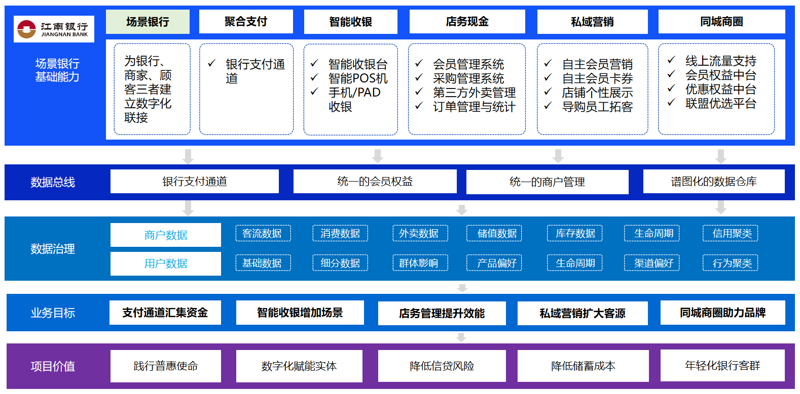Click the arrow between 数据治理 and 业务目标
Viewport: 800px width, 394px height.
(x=462, y=288)
